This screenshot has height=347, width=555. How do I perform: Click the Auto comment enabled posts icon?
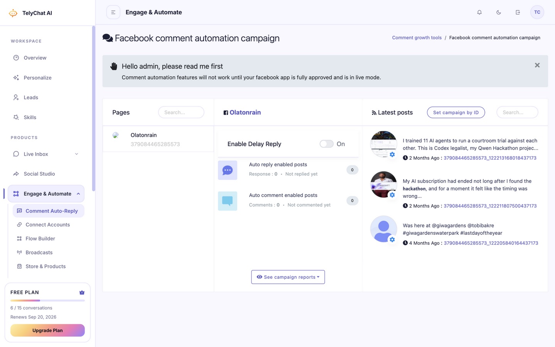coord(227,201)
